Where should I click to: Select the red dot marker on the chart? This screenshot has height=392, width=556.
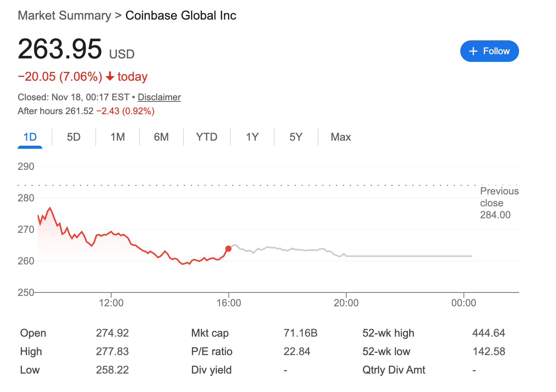point(228,249)
